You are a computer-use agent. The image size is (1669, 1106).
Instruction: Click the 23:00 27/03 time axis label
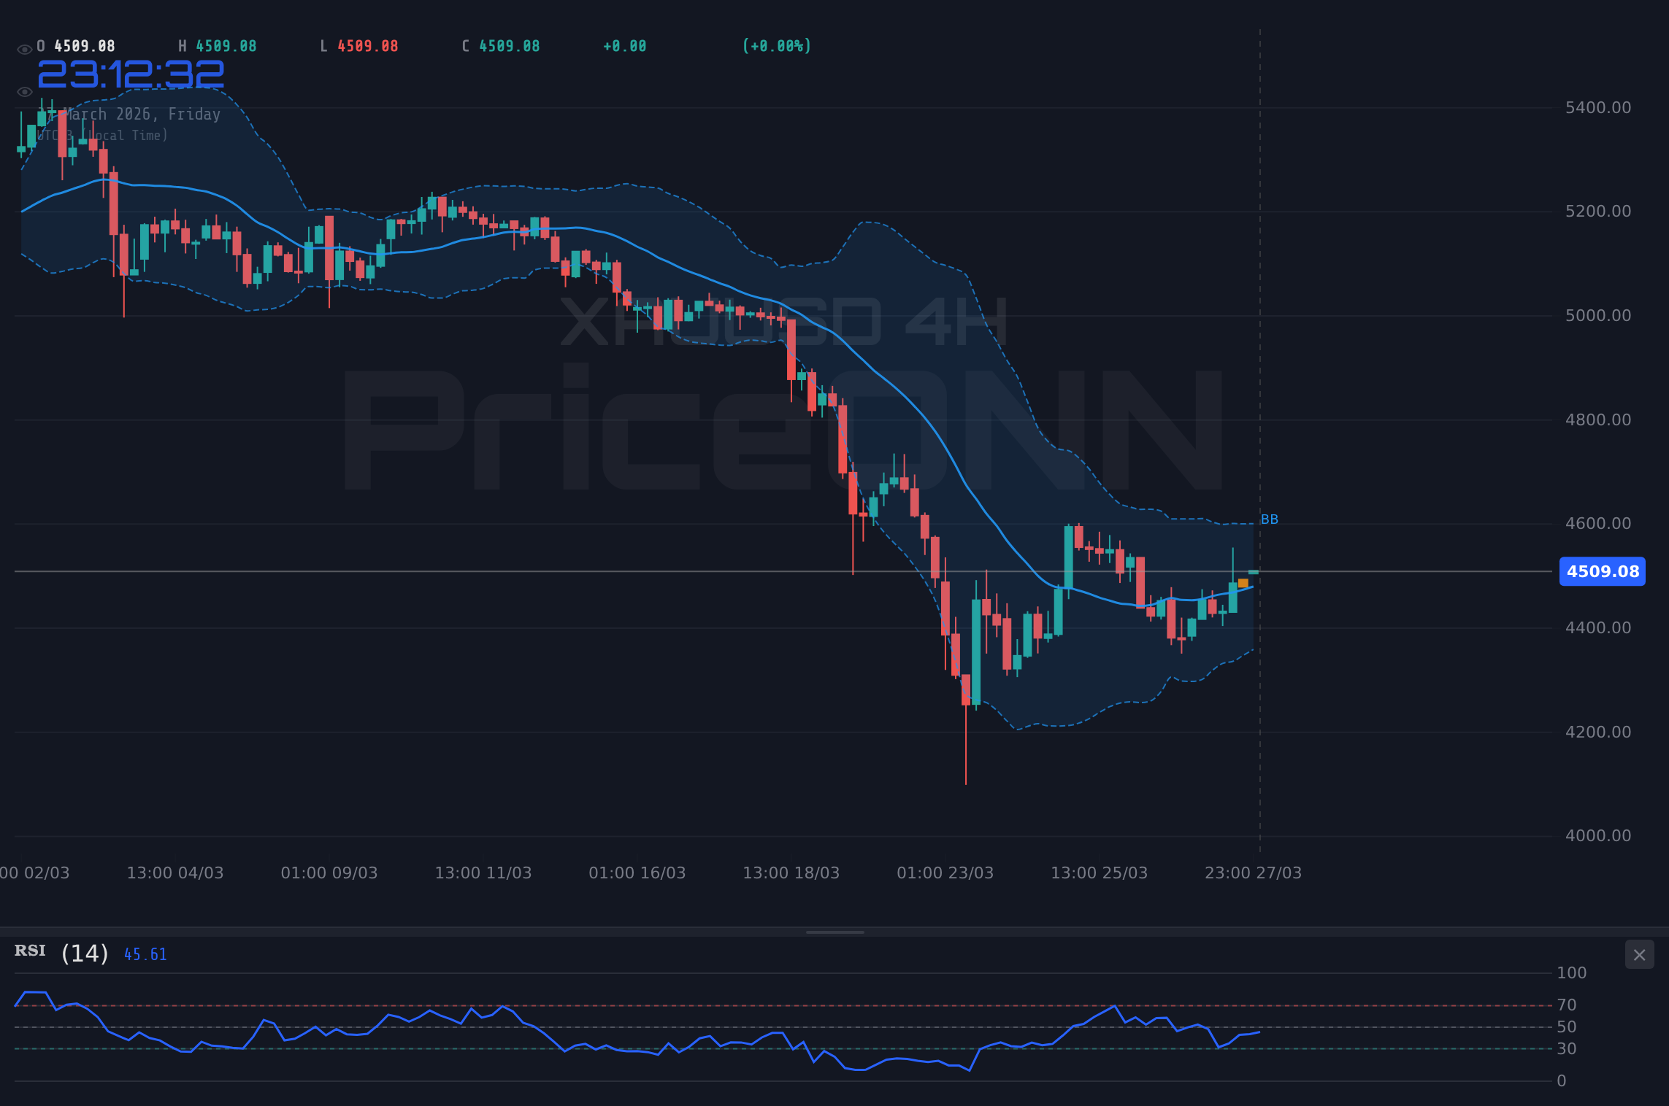tap(1253, 872)
